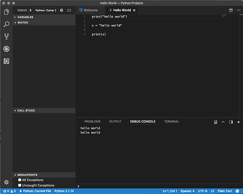Close the bottom panel

(239, 122)
